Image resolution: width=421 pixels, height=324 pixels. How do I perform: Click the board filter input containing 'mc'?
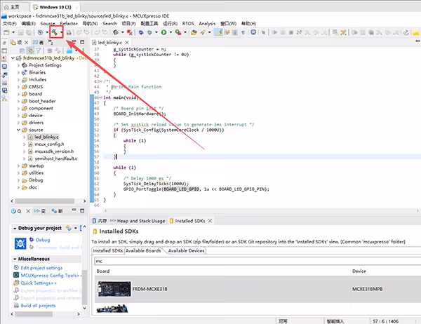[x=258, y=261]
